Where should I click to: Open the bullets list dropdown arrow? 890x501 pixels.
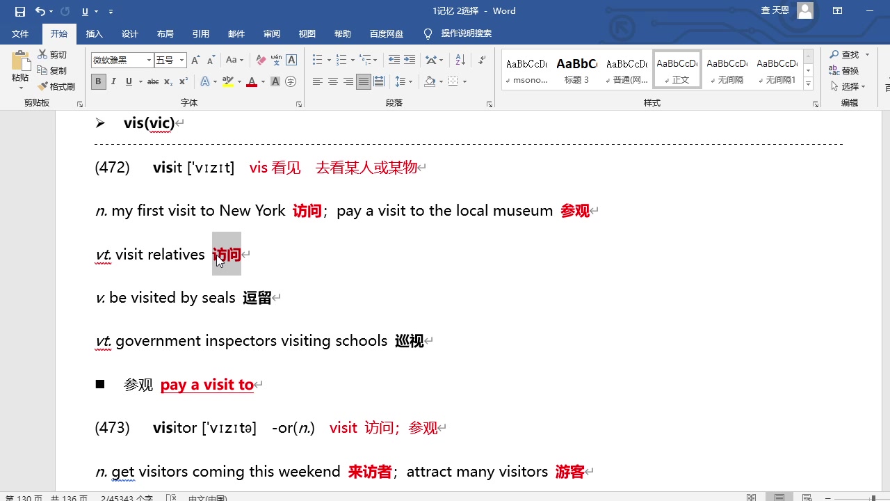coord(330,61)
